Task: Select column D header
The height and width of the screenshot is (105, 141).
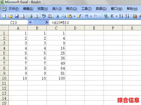Action: (75, 28)
